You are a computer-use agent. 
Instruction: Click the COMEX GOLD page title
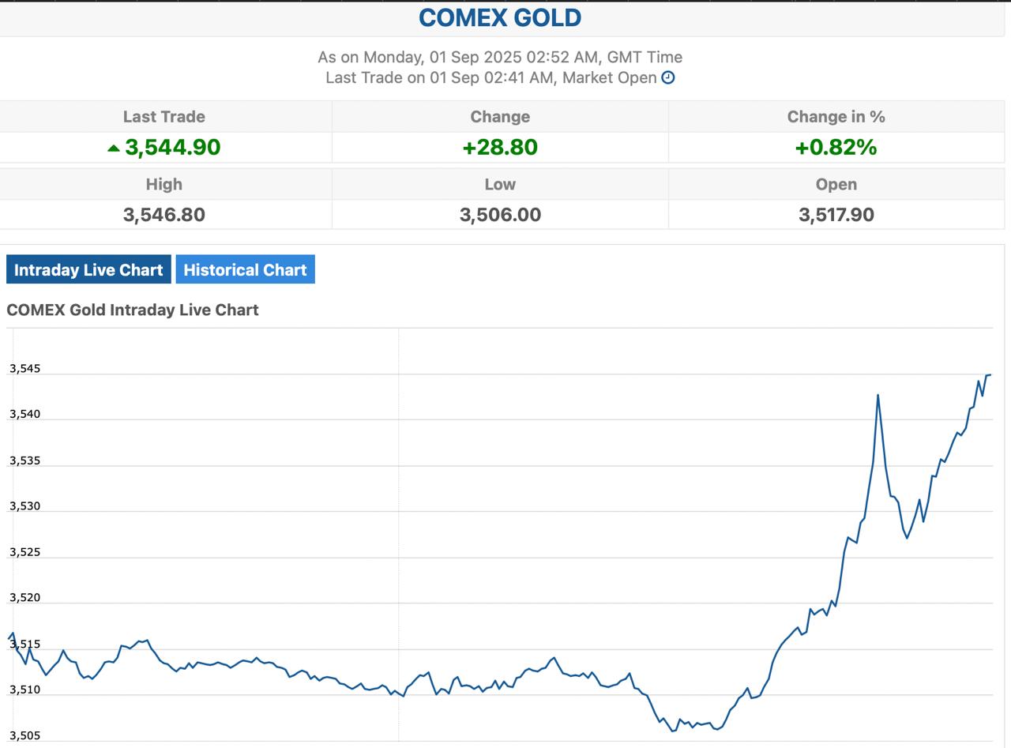pos(500,17)
